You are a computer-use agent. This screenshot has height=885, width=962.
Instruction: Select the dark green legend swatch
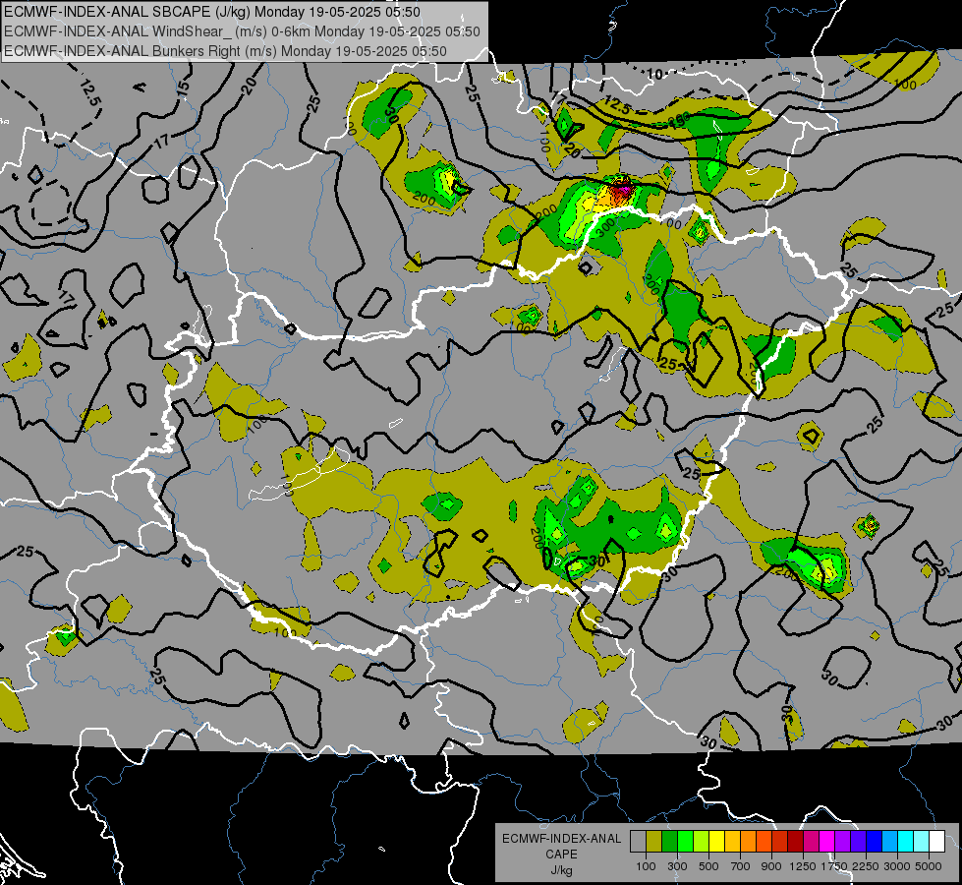coord(669,841)
